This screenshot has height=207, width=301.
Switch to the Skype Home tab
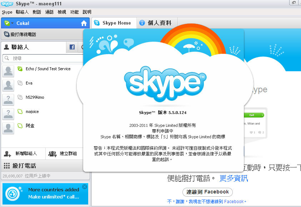click(x=114, y=23)
